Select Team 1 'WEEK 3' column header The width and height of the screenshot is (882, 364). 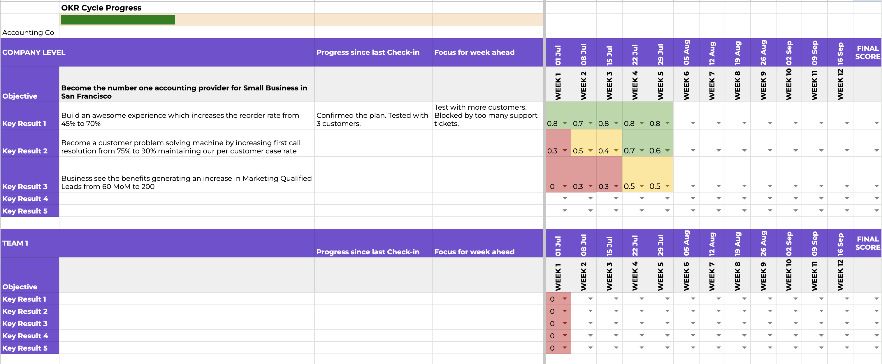tap(609, 275)
